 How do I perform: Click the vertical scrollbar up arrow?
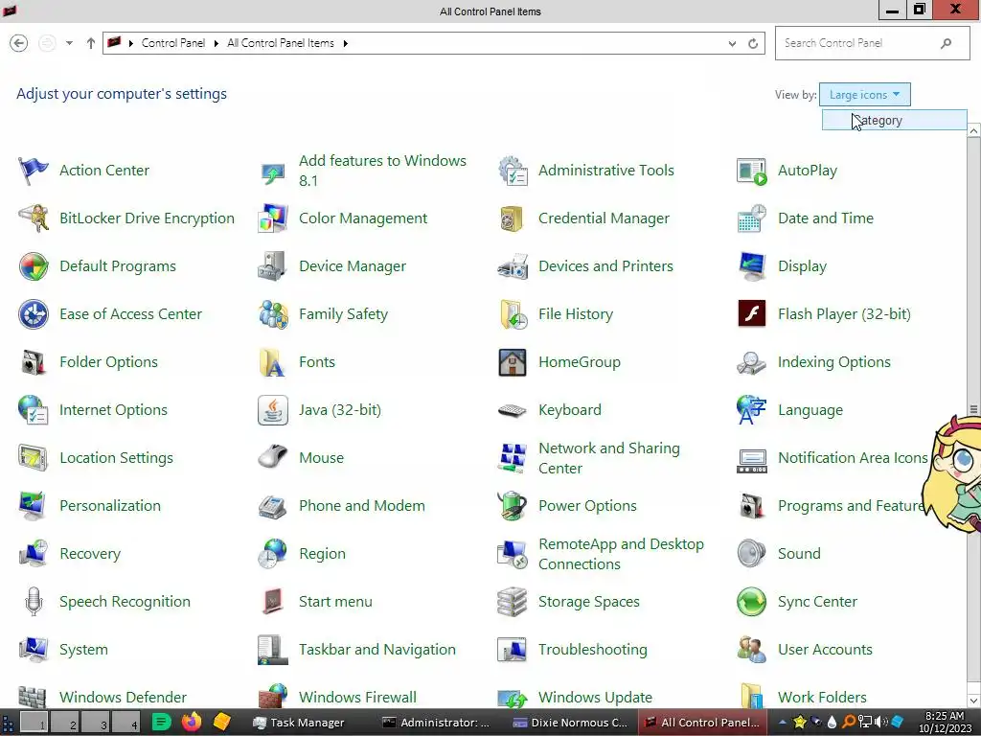(x=973, y=130)
